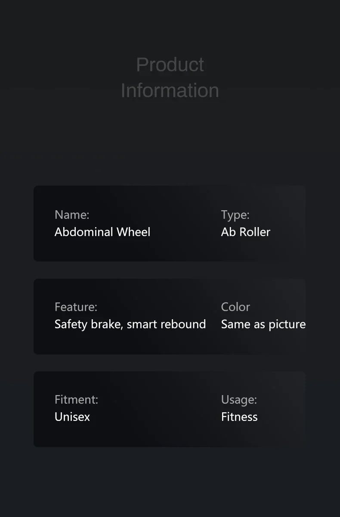Click the gap between Unisex and Fitness

(x=155, y=417)
